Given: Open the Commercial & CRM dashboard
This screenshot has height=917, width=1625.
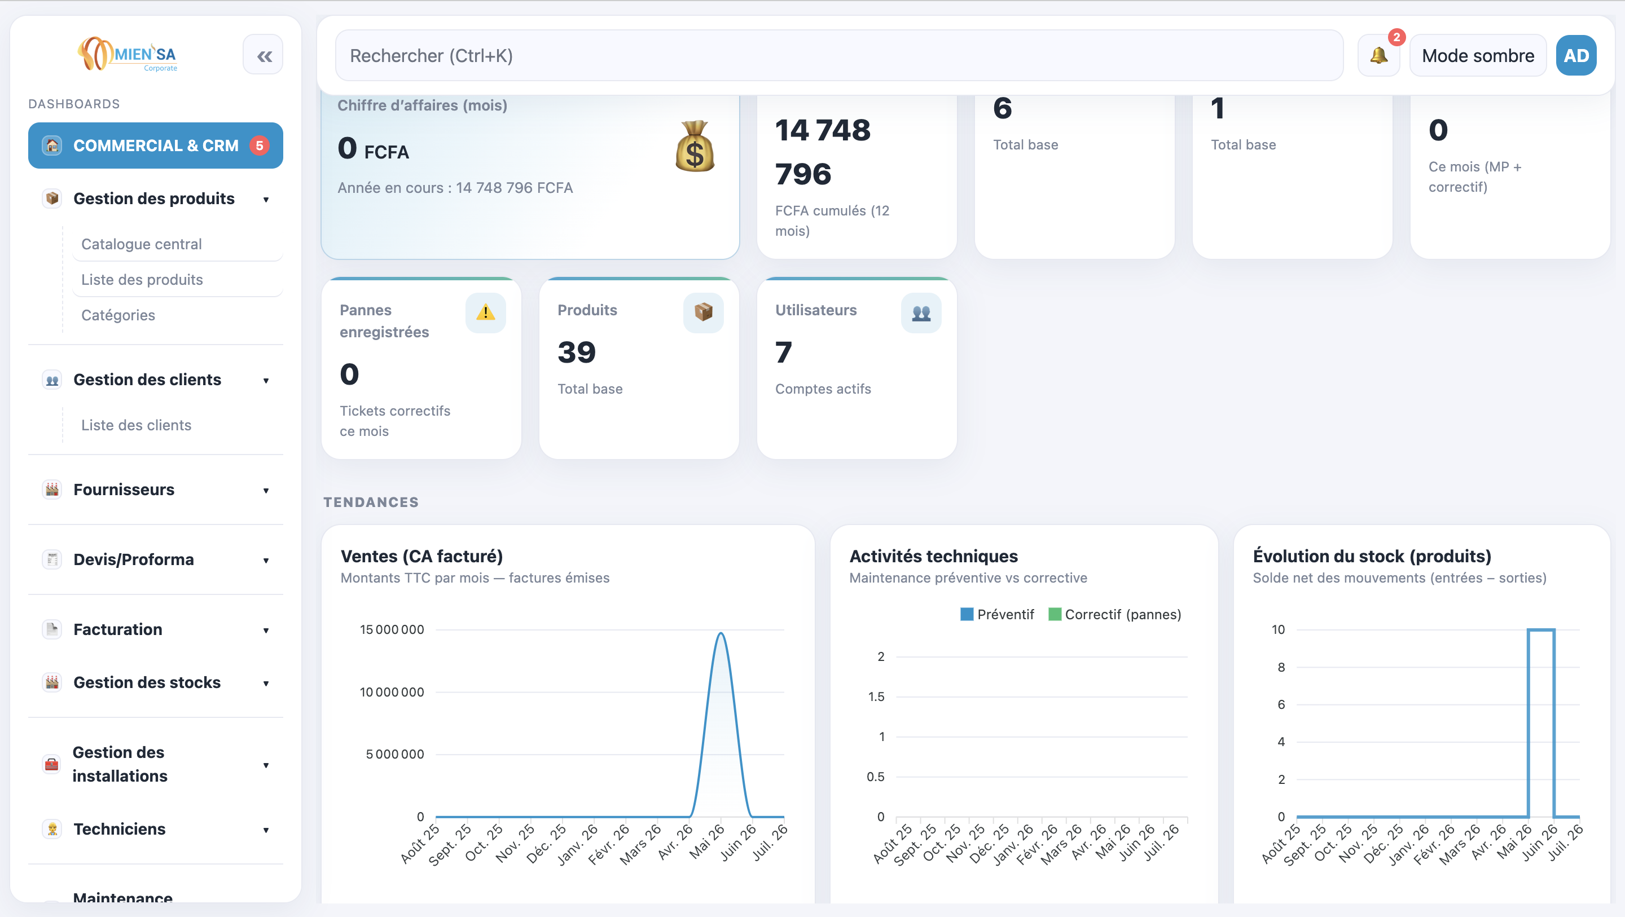Looking at the screenshot, I should (155, 146).
